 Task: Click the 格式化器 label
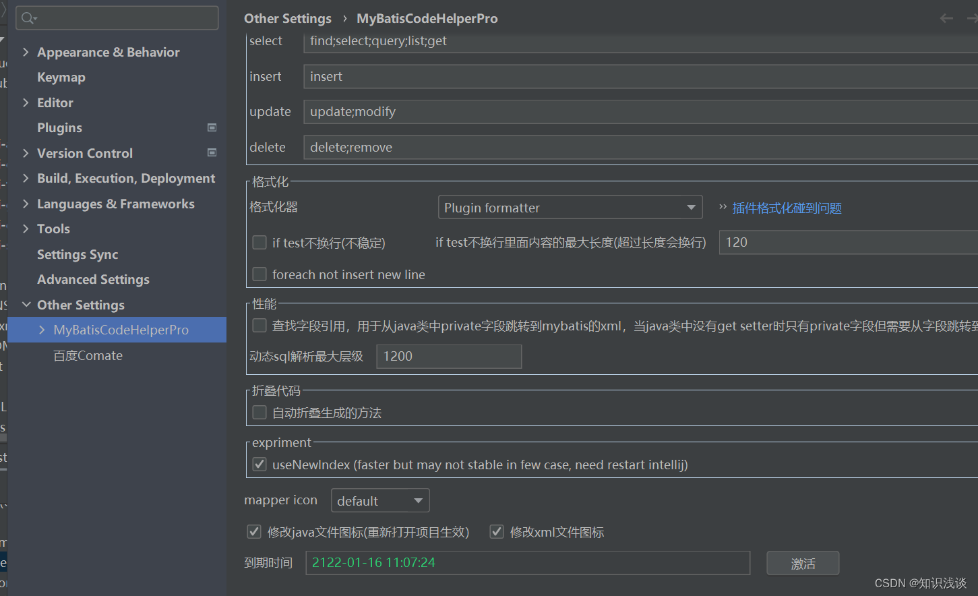click(274, 207)
